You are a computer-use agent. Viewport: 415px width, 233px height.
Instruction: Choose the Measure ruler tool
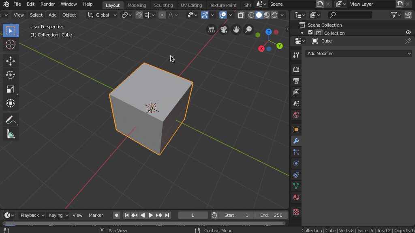[x=11, y=134]
